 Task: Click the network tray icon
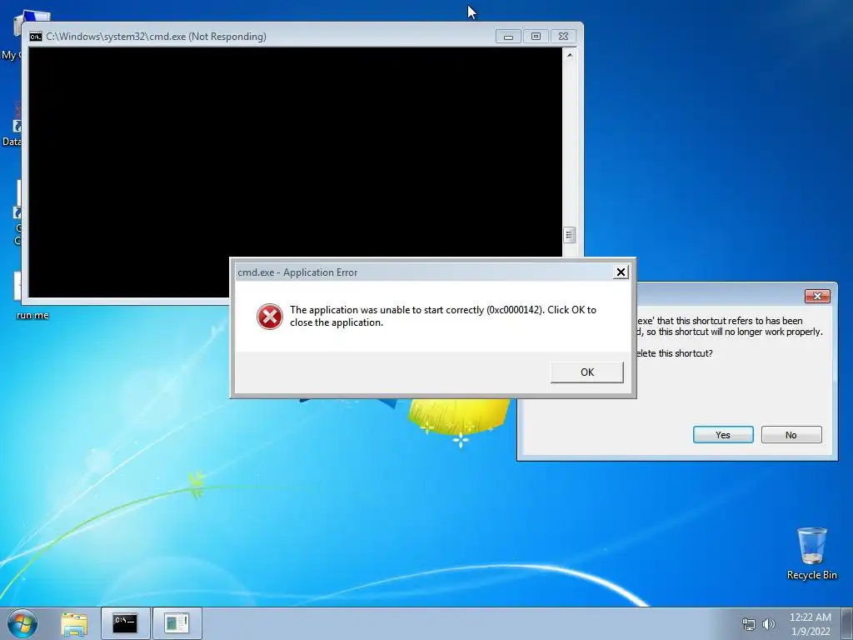coord(749,624)
